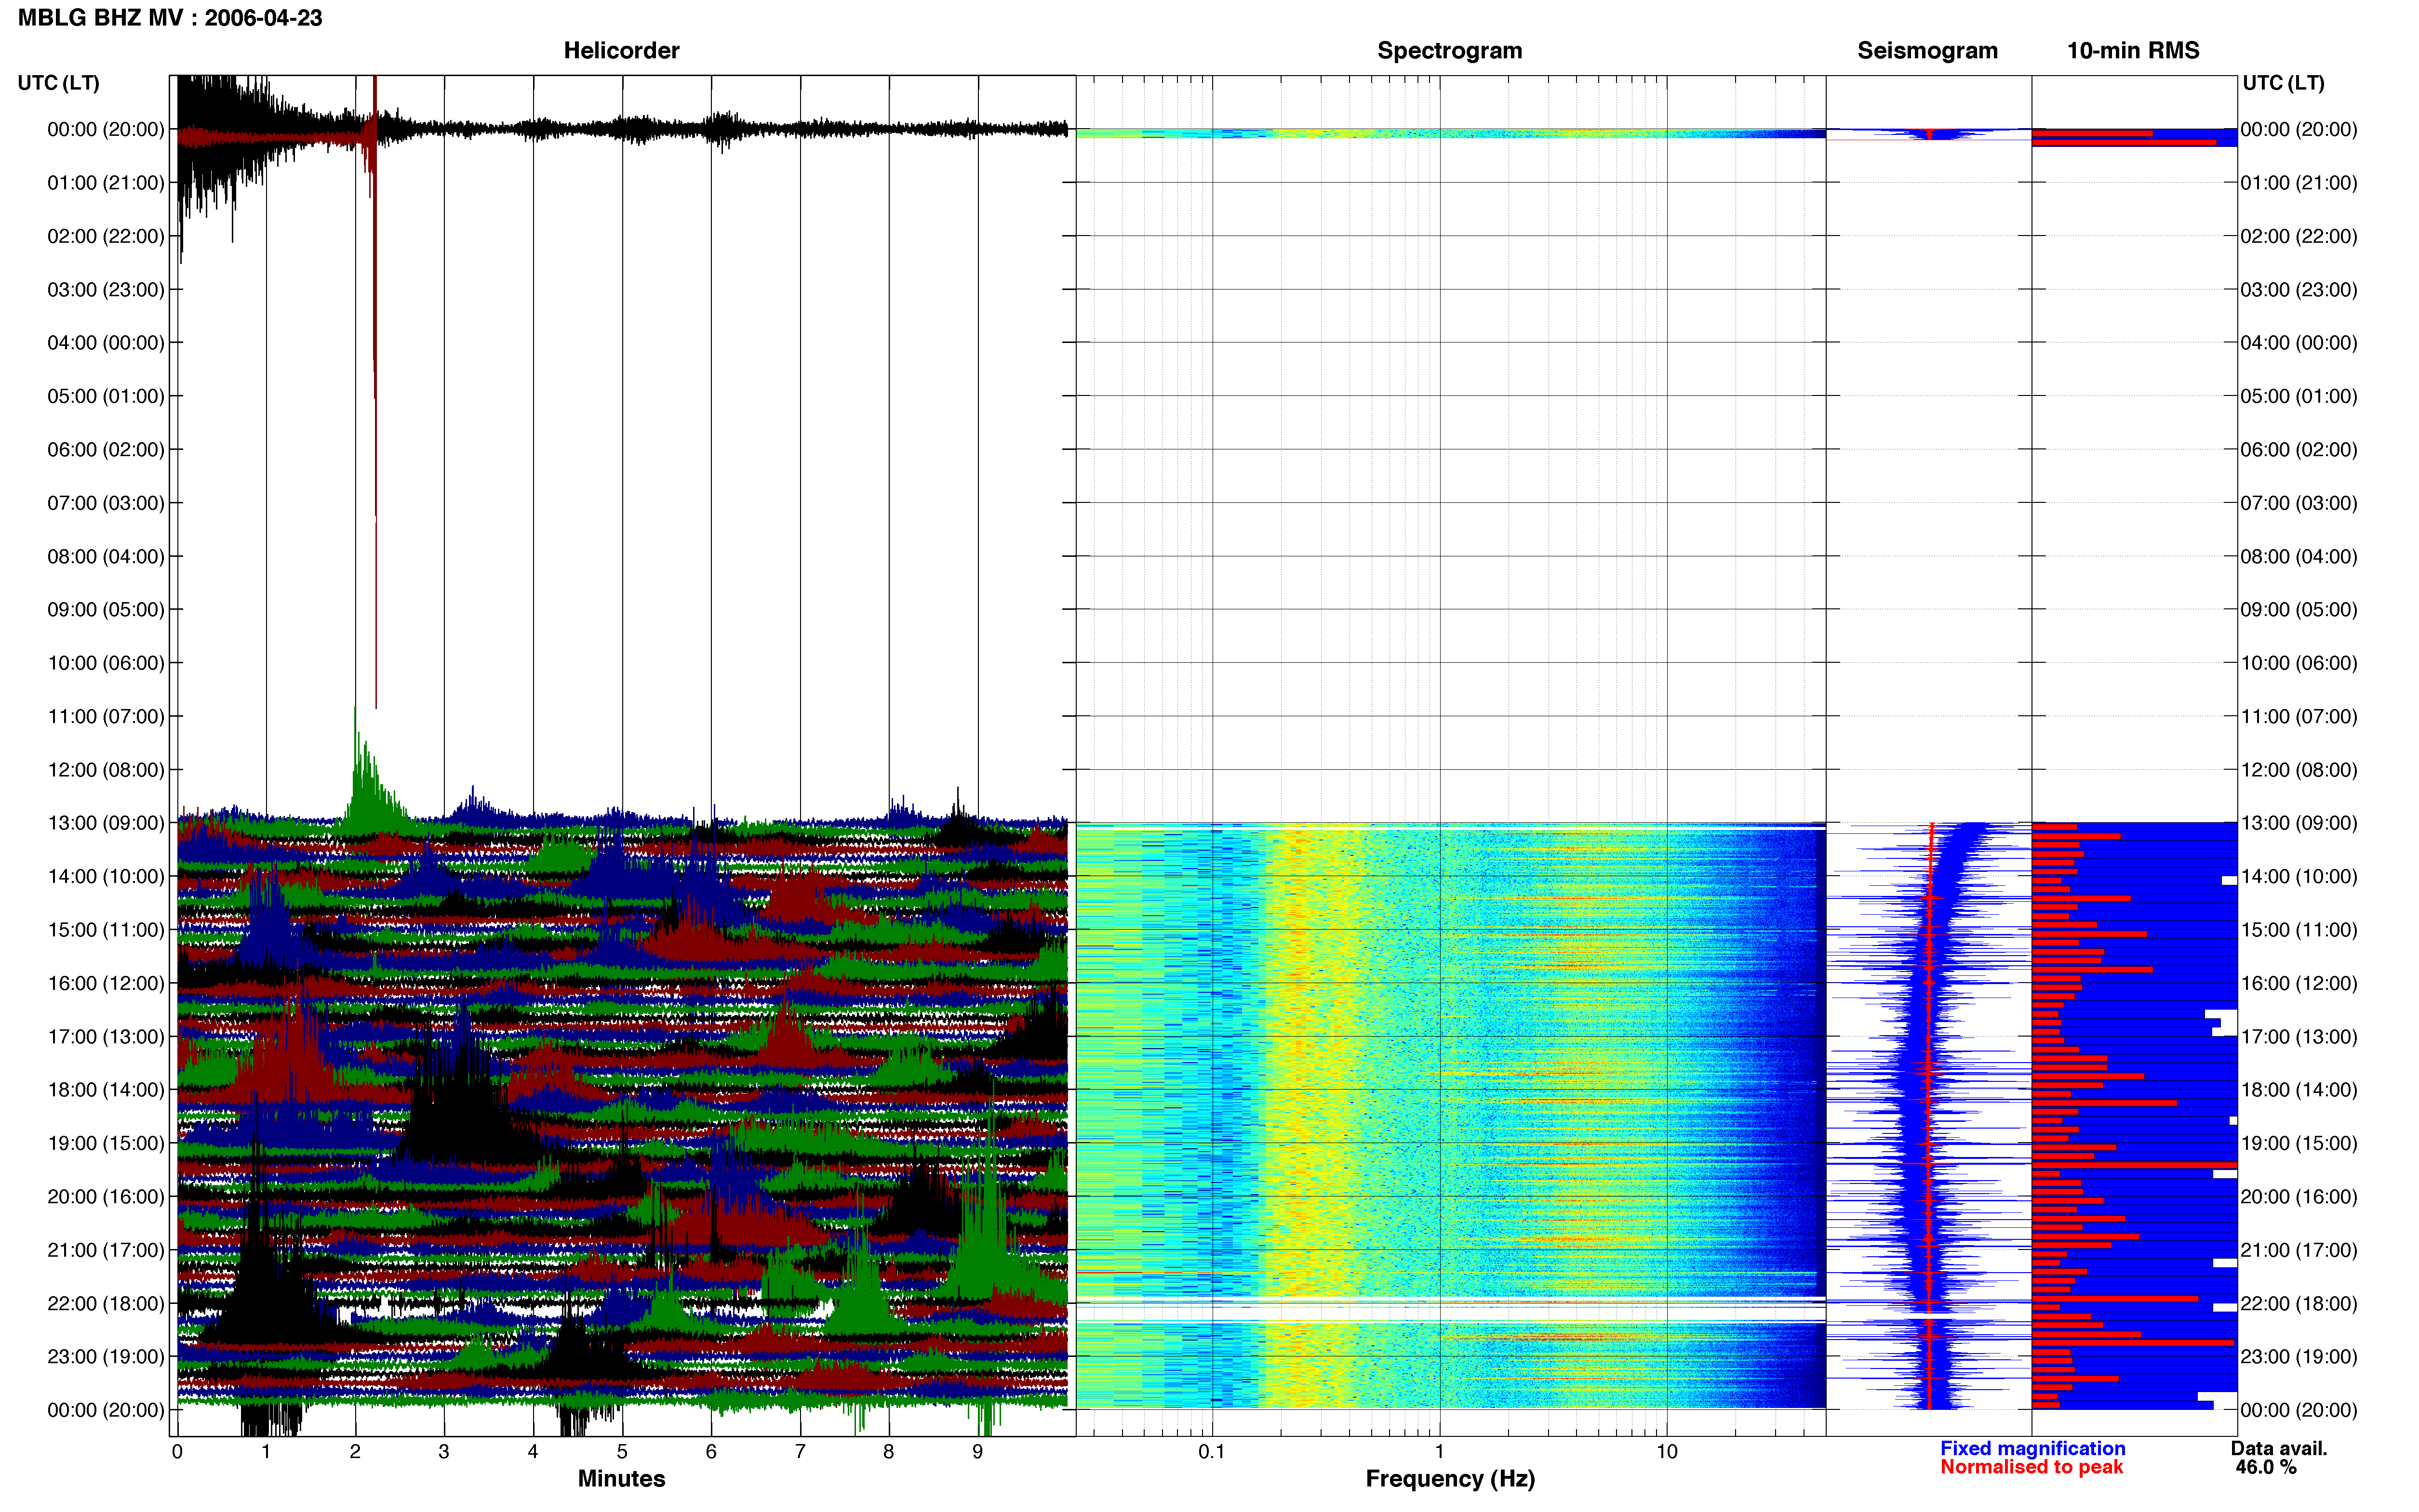Screen dimensions: 2419x1512
Task: Click right time label '01:00 (21:00)'
Action: (x=2299, y=183)
